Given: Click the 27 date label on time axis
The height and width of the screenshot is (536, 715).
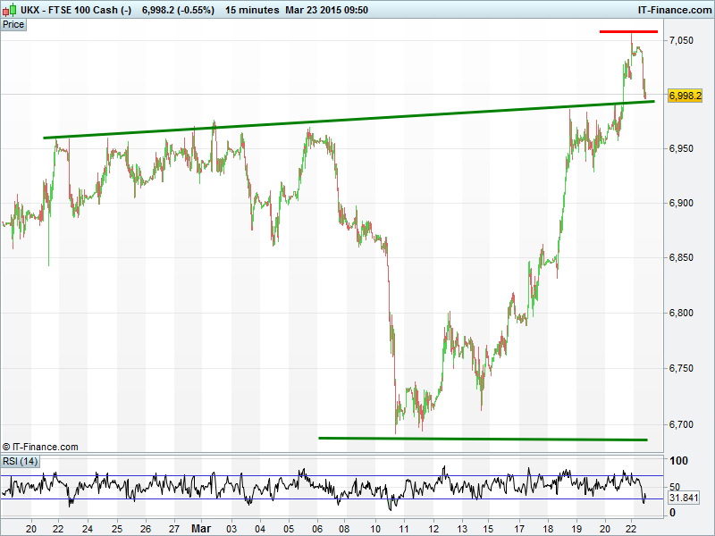Looking at the screenshot, I should point(173,529).
